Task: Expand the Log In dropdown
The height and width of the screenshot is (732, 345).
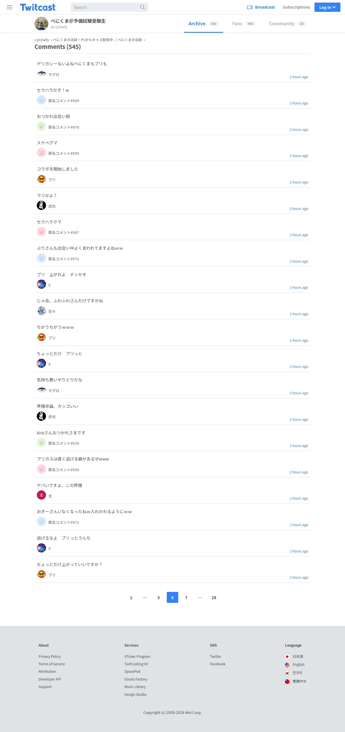Action: click(327, 7)
